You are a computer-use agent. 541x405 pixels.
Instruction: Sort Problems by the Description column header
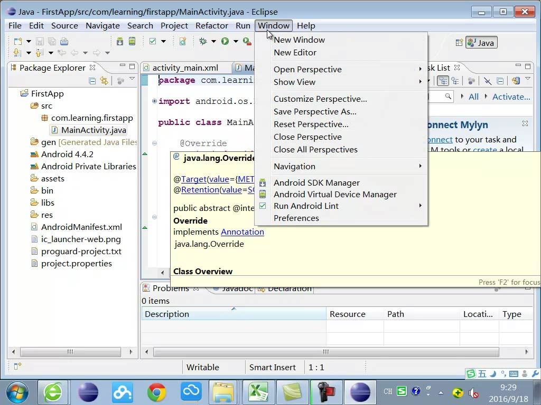coord(234,314)
